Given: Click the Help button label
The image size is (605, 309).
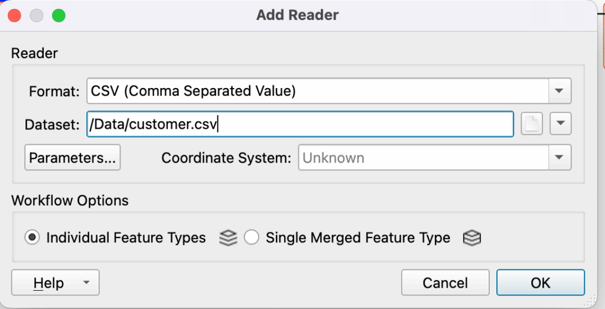Looking at the screenshot, I should point(48,283).
